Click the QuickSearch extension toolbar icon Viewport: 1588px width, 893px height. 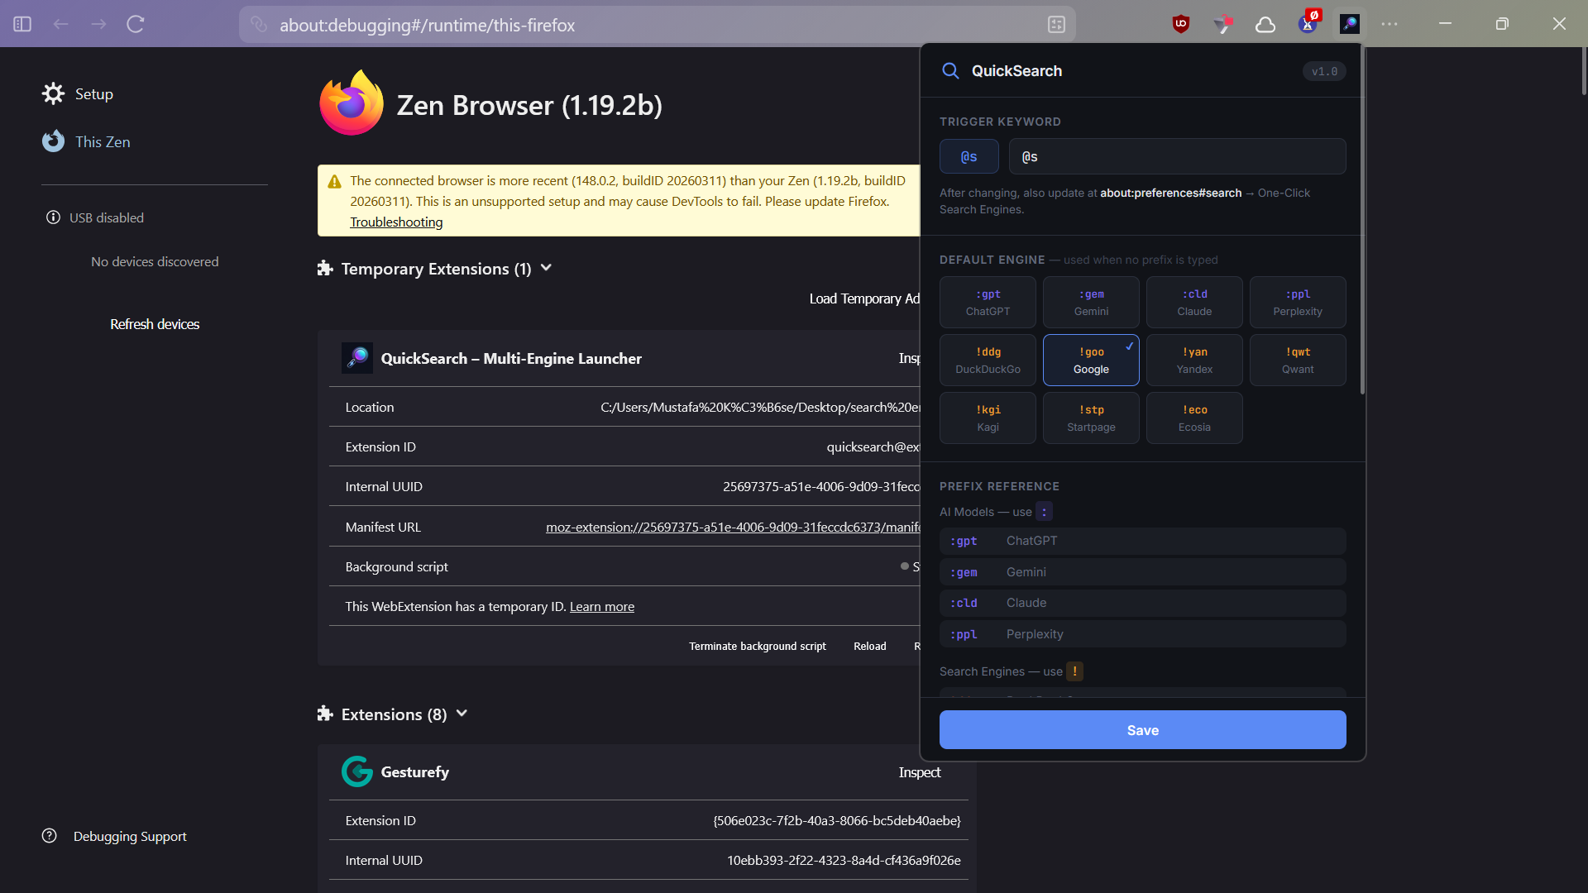tap(1349, 24)
